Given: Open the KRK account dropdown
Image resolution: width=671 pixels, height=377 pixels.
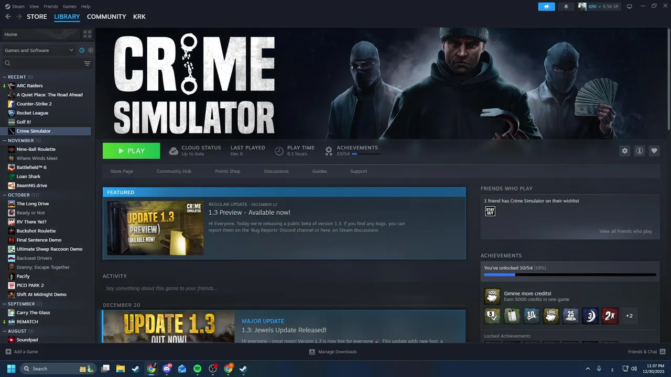Looking at the screenshot, I should coord(599,6).
